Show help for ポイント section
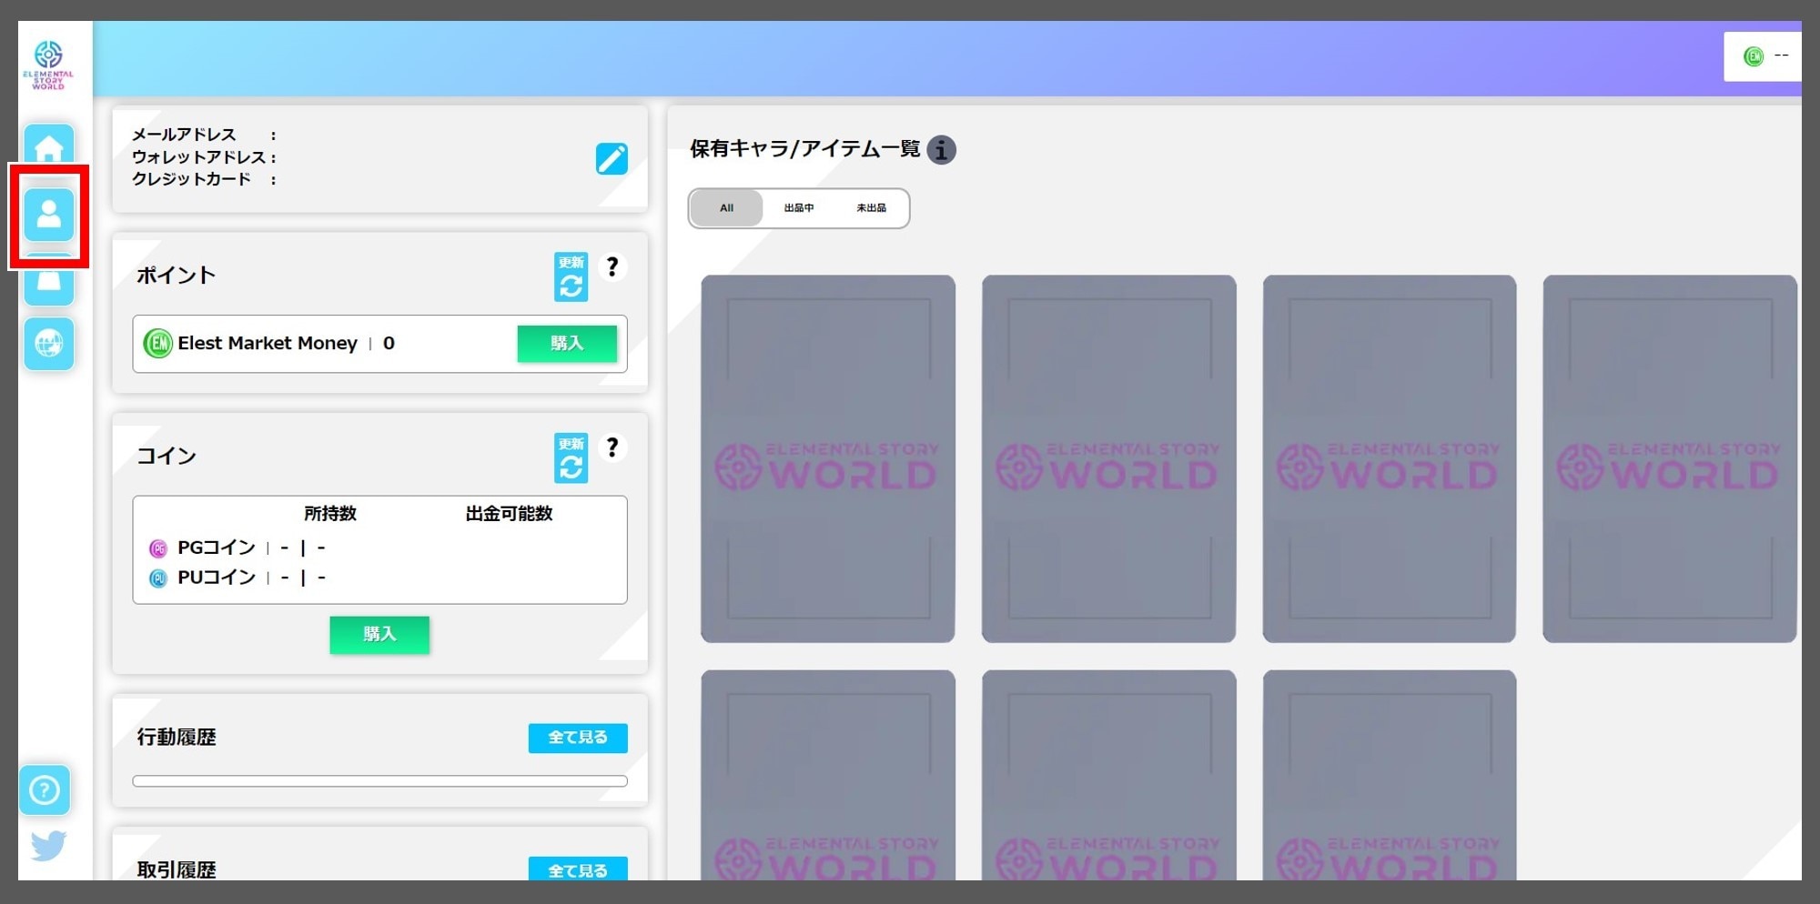Screen dimensions: 1820x904 click(x=612, y=267)
